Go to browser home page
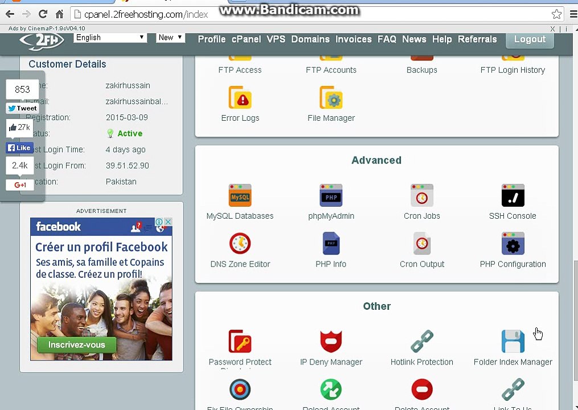This screenshot has height=410, width=578. point(59,14)
